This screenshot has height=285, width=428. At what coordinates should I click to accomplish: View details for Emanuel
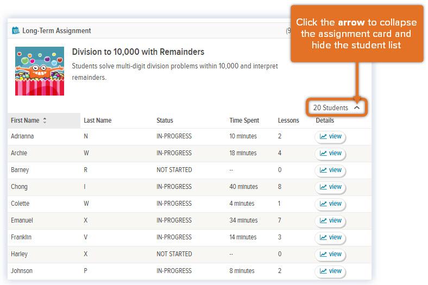pyautogui.click(x=330, y=220)
